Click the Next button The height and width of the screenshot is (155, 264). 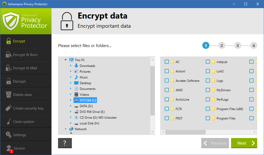tap(244, 143)
